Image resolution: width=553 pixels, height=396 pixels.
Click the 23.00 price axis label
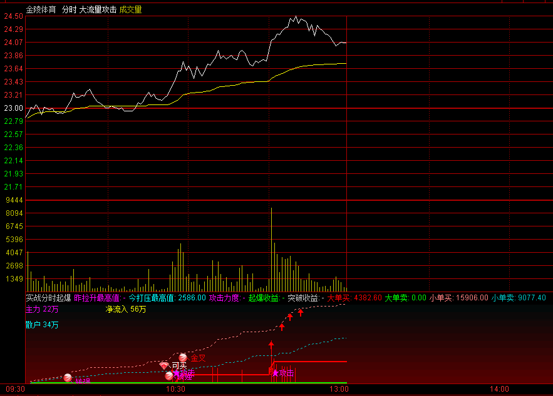click(x=13, y=108)
